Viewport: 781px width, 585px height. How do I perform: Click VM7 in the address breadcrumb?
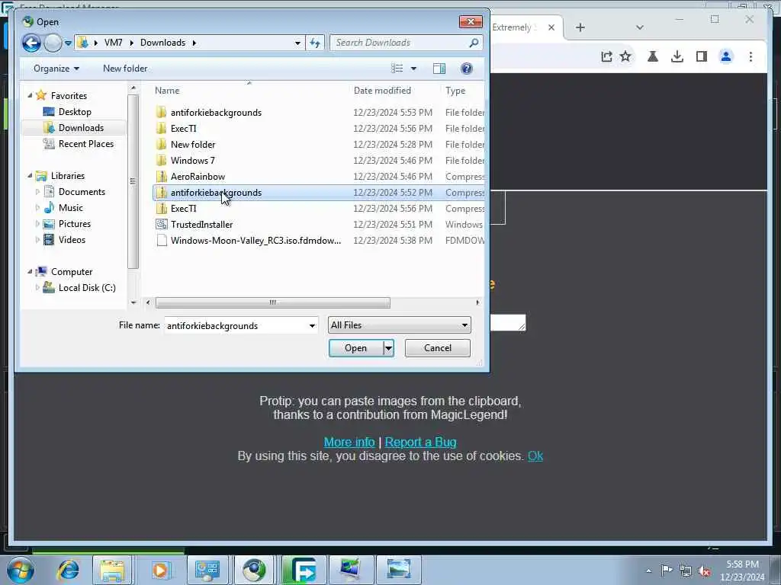[113, 43]
